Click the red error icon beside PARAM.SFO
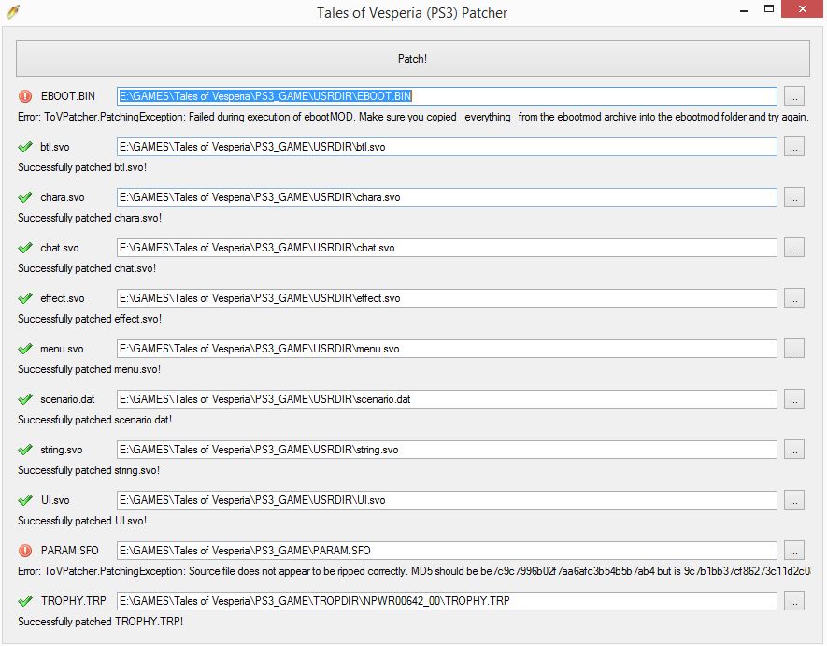 25,551
